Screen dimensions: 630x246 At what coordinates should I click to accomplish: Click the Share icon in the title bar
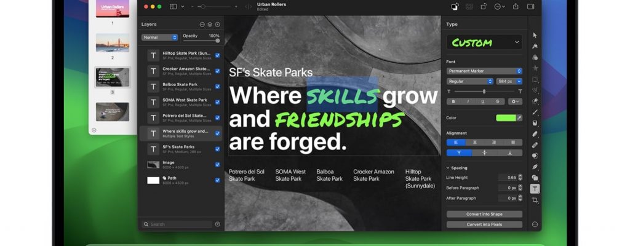tap(516, 7)
